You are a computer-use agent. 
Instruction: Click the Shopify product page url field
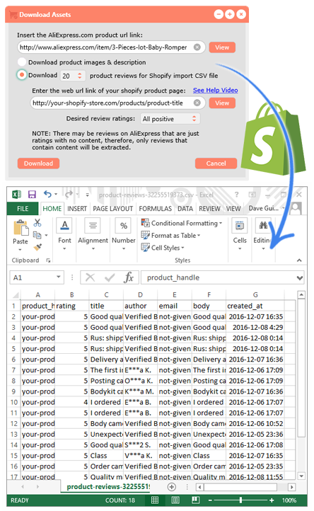[x=117, y=103]
